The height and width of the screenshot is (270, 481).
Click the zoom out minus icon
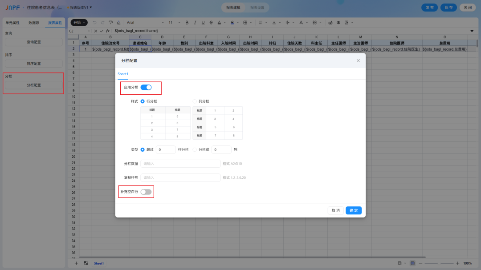420,263
